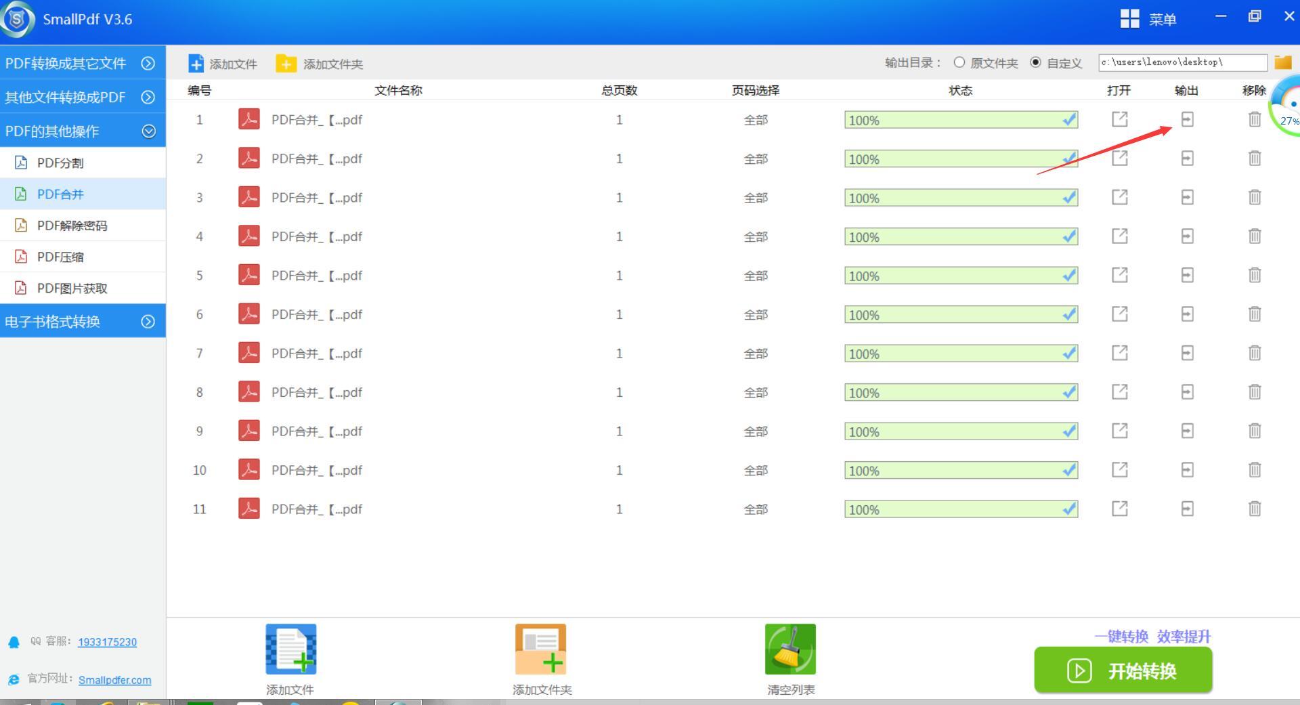
Task: Browse output directory with folder icon
Action: (x=1283, y=62)
